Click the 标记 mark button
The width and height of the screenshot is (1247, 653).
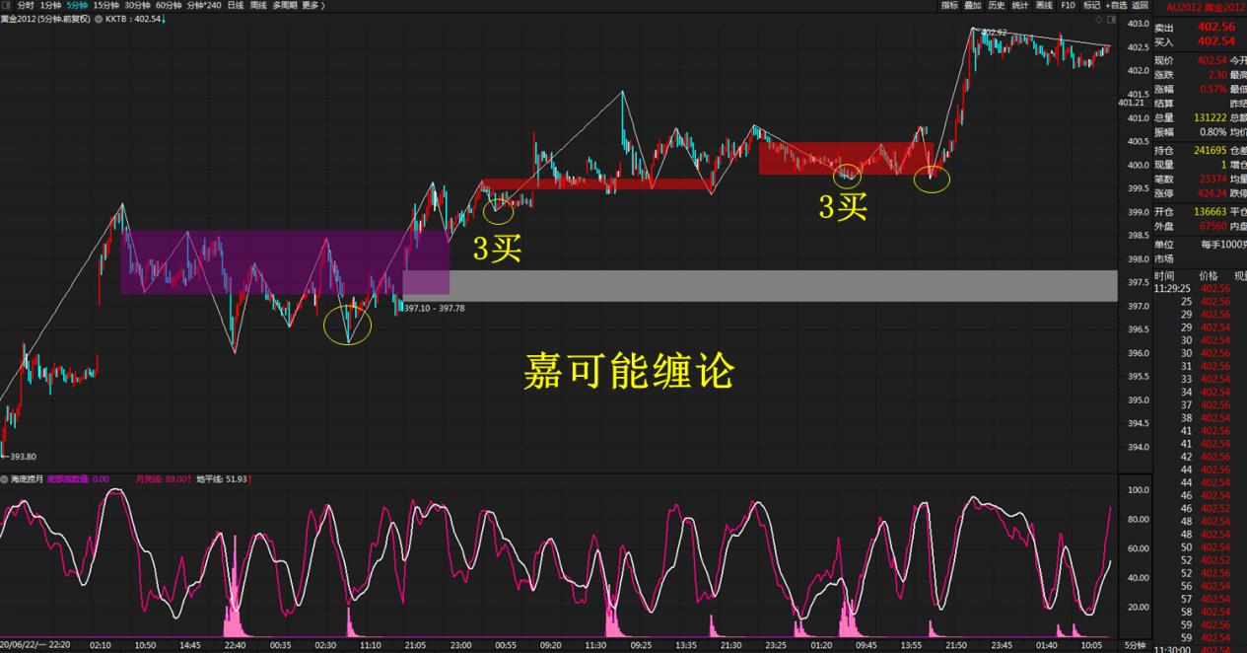[1091, 5]
